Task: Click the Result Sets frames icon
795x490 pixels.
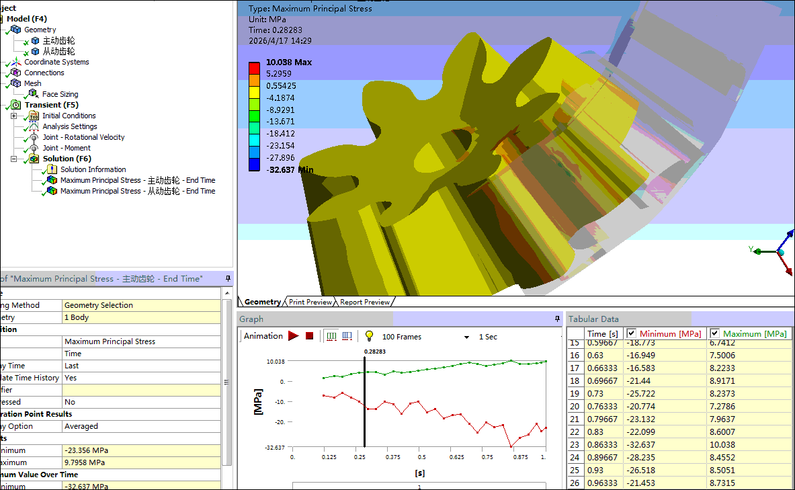Action: (347, 336)
